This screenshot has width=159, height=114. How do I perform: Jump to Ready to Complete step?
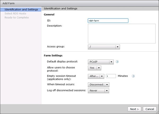[17, 17]
